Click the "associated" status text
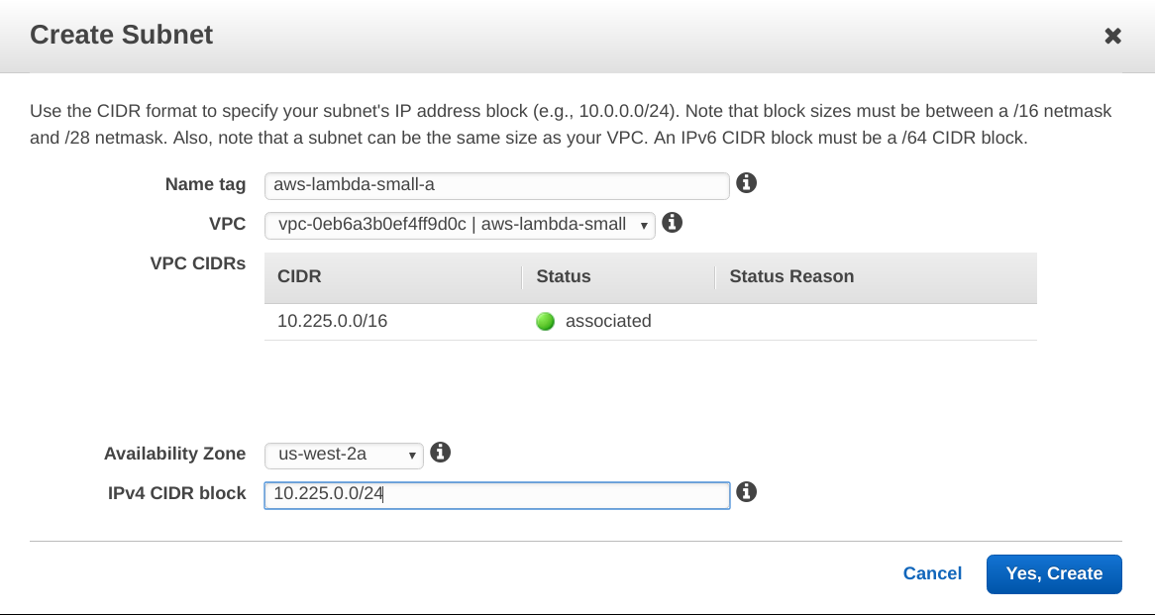Image resolution: width=1155 pixels, height=615 pixels. click(x=608, y=321)
